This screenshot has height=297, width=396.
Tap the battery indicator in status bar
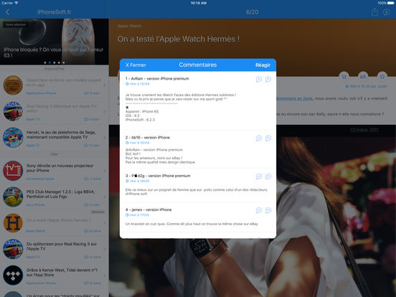pyautogui.click(x=391, y=3)
